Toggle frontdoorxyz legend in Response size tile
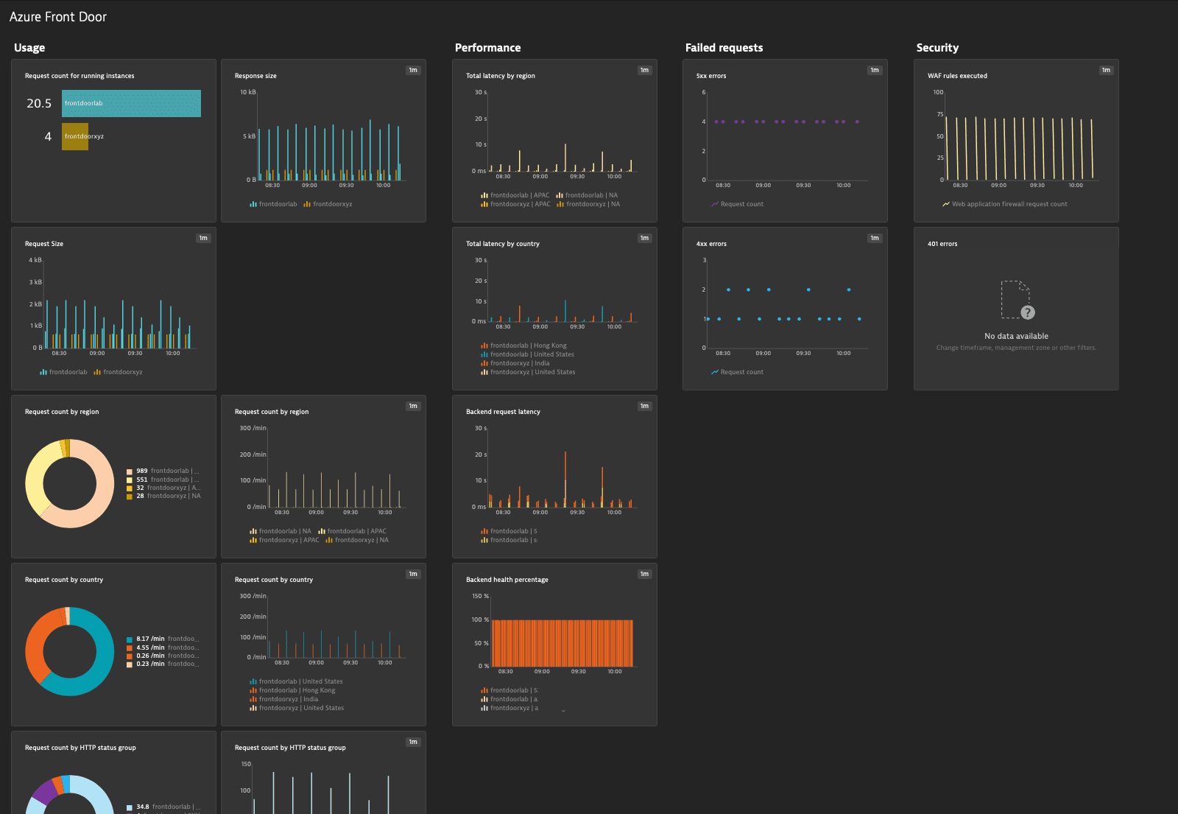 [328, 204]
